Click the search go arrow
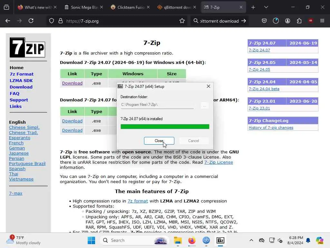Screen dimensions: 330x248 click(x=244, y=21)
